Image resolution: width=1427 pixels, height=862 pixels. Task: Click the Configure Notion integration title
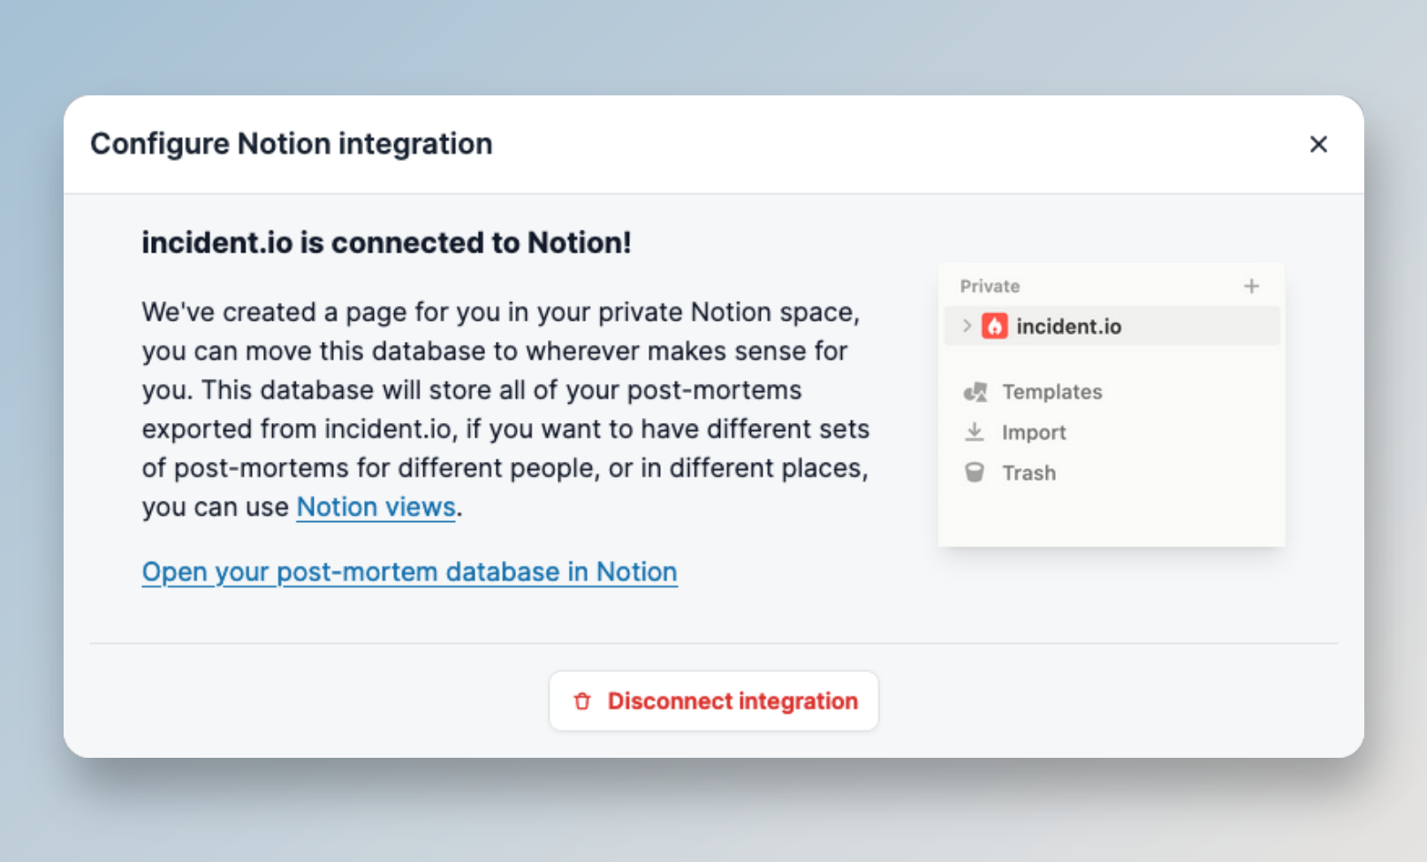292,144
